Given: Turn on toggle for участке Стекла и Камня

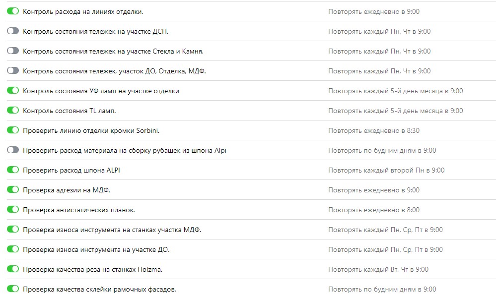Looking at the screenshot, I should click(13, 51).
